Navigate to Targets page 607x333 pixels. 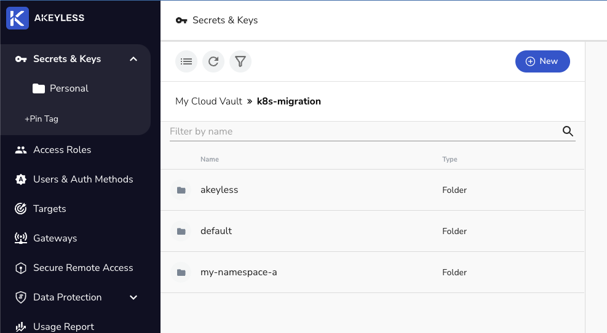[x=49, y=209]
